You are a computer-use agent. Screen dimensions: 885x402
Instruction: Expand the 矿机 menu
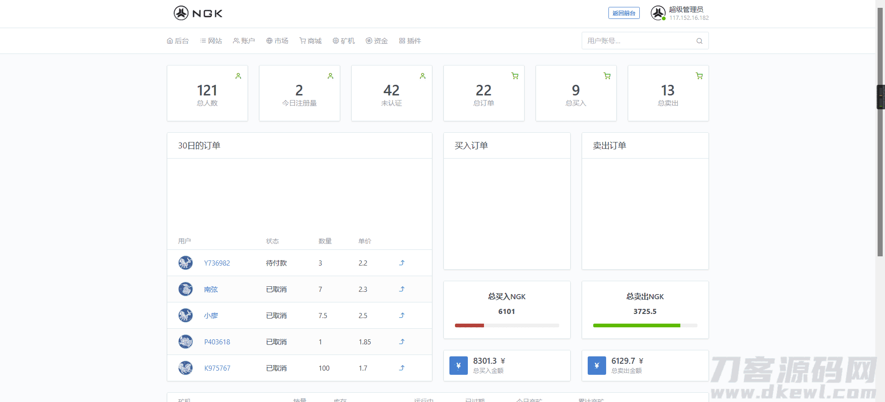coord(344,41)
